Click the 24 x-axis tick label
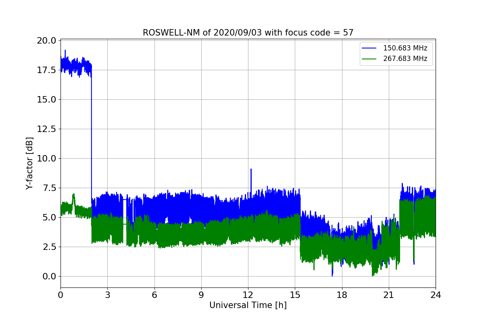Screen dimensions: 484x323 [x=436, y=295]
